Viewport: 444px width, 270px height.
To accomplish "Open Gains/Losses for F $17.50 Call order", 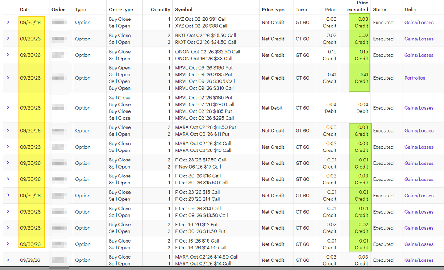I will tap(419, 163).
